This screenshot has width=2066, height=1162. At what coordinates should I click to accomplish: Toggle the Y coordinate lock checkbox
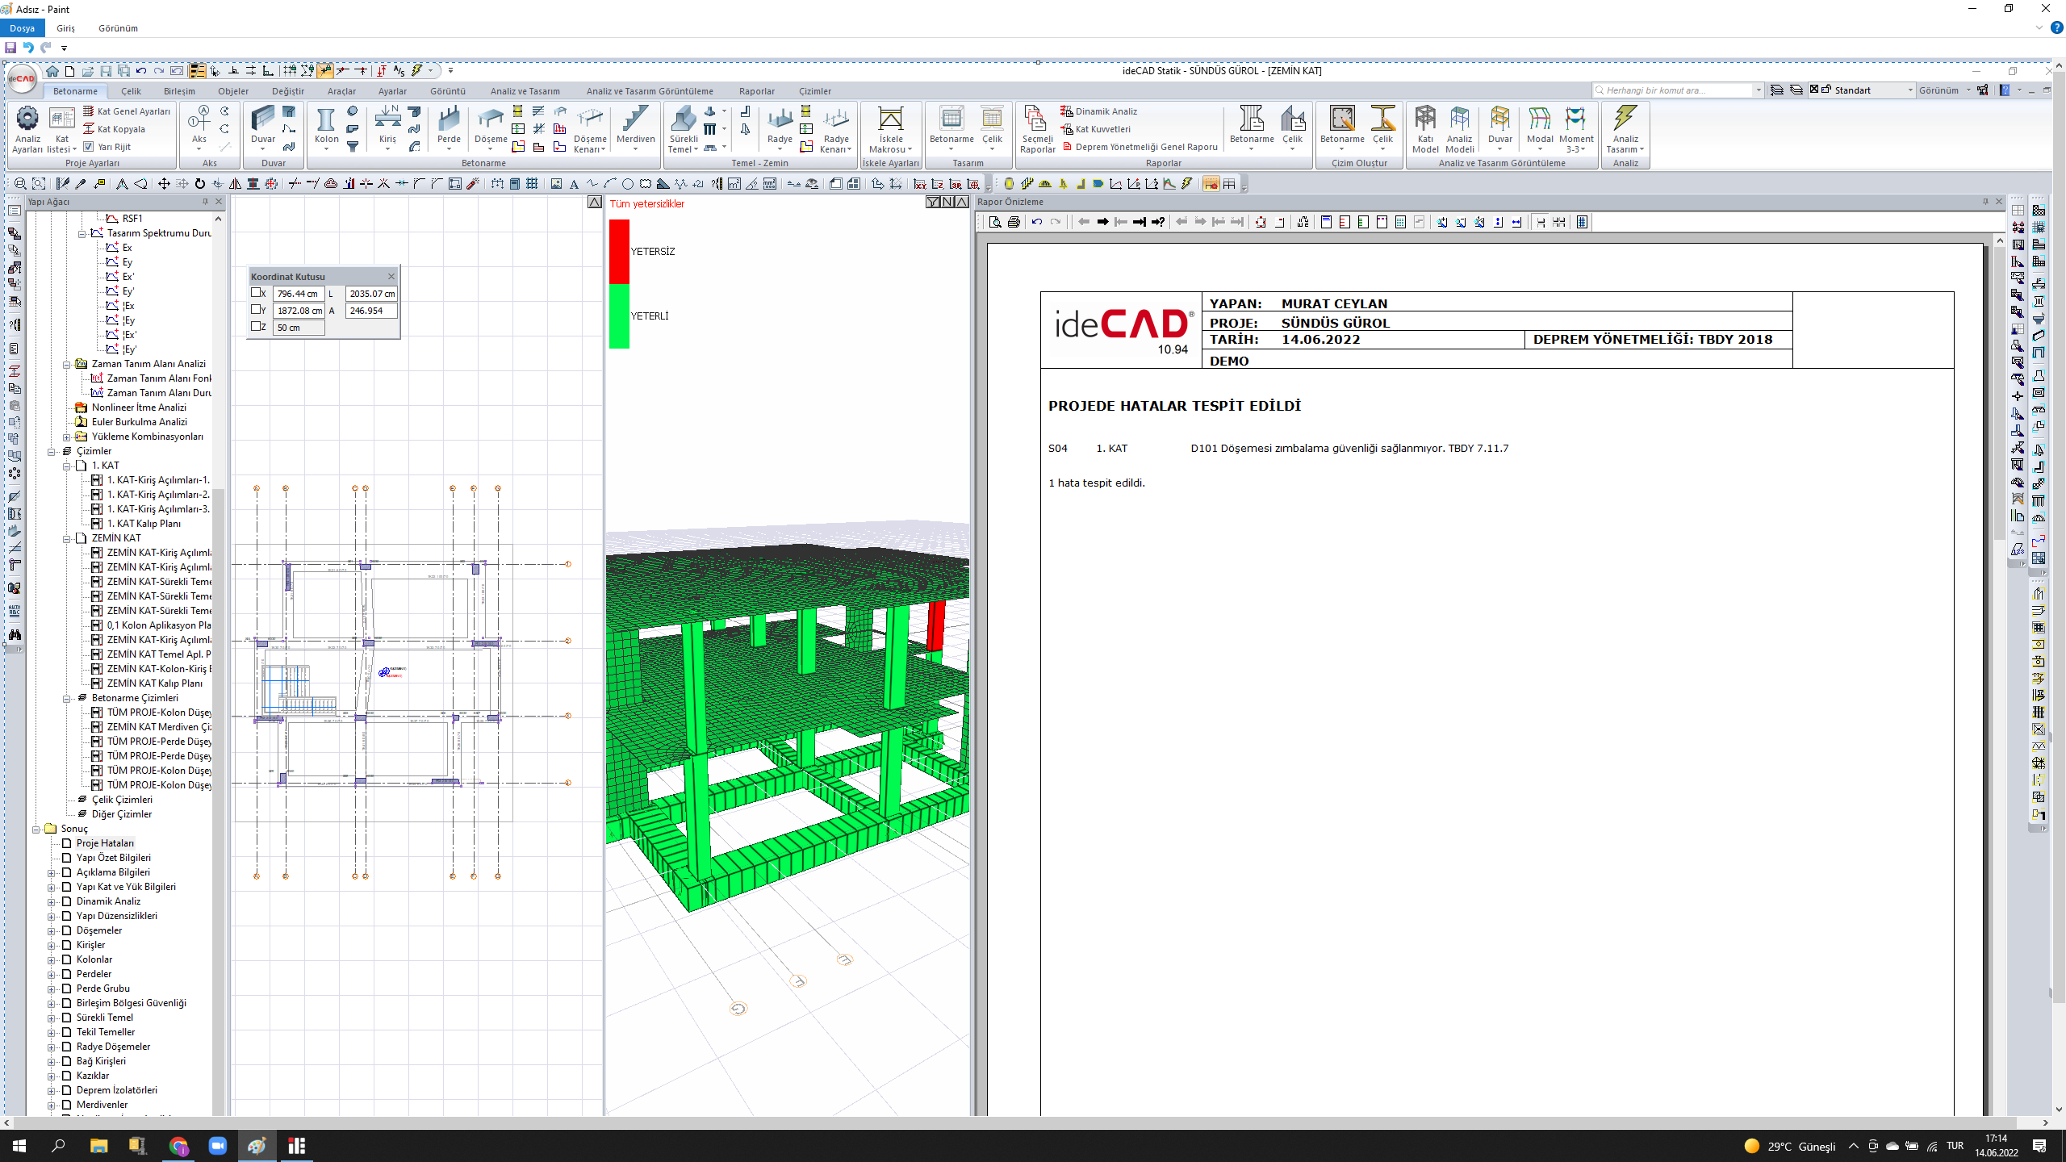(256, 309)
